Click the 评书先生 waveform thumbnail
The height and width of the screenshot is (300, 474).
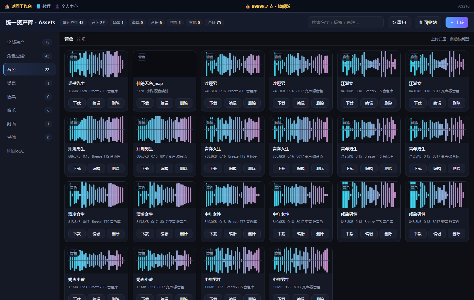[96, 64]
